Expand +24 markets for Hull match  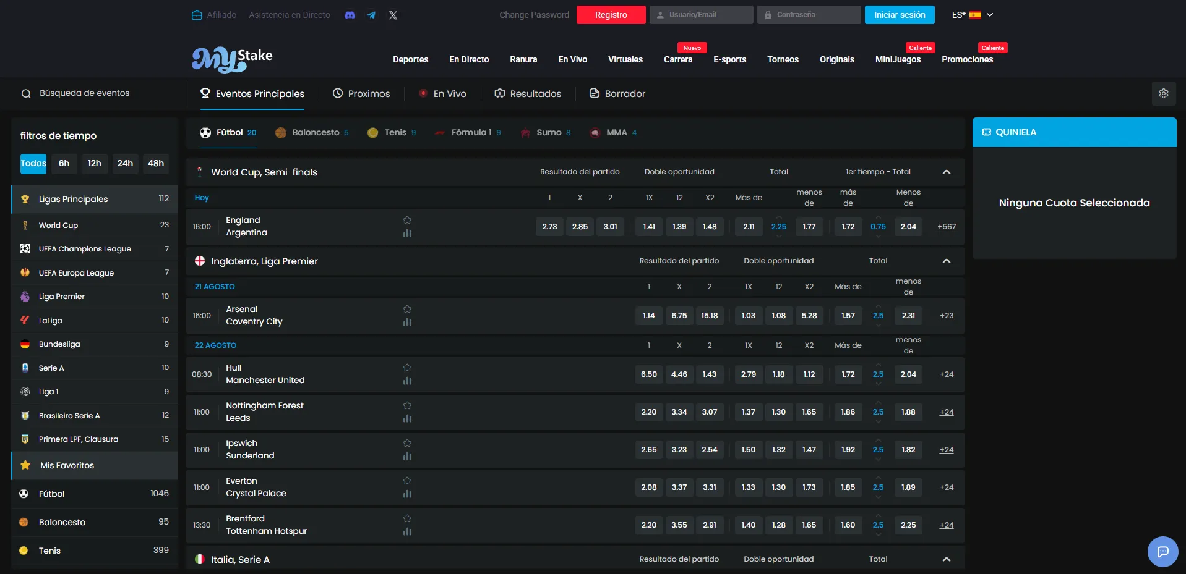947,374
